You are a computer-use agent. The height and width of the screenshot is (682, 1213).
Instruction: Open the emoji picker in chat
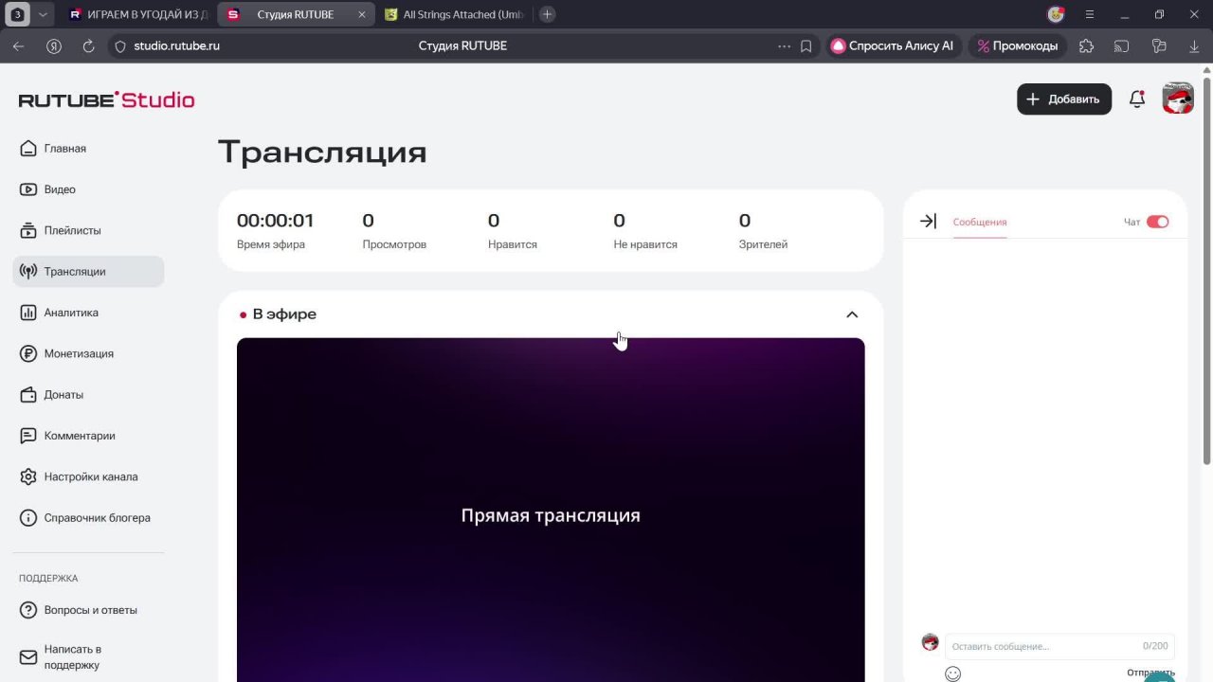[x=952, y=673]
